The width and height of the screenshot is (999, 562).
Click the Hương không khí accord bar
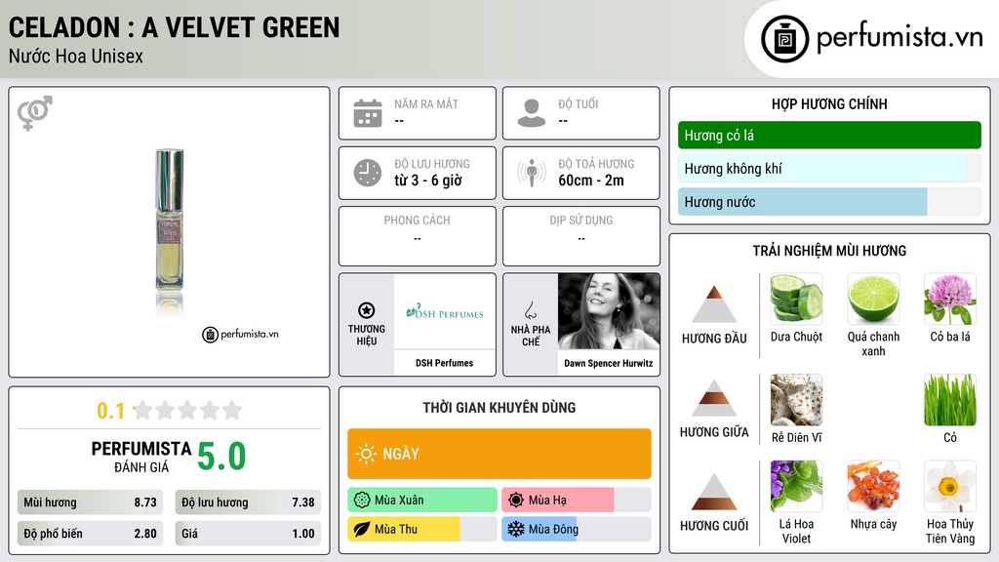coord(829,168)
